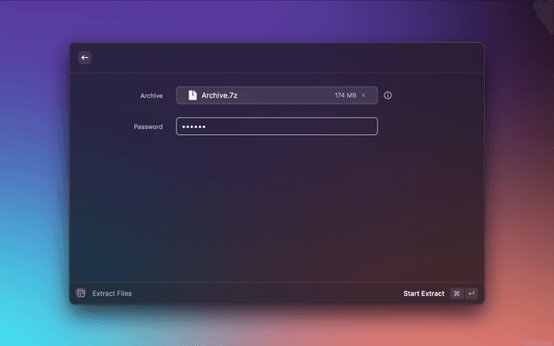Click the Archive field label
The image size is (554, 346).
click(151, 95)
